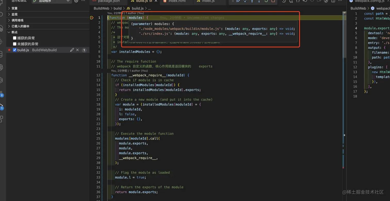Viewport: 390px width, 201px height.
Task: Toggle the 捕获的异常 checkbox
Action: [15, 38]
